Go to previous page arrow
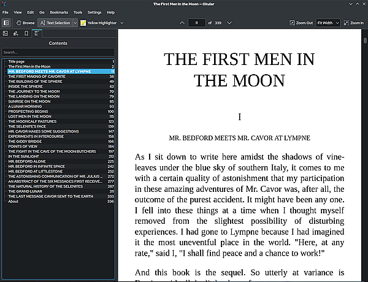Image resolution: width=368 pixels, height=282 pixels. pyautogui.click(x=182, y=23)
